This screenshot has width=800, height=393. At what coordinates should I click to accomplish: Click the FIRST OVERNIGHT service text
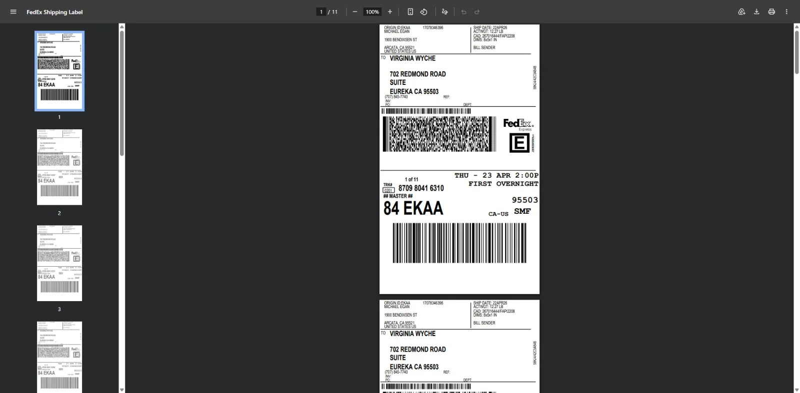(x=503, y=184)
